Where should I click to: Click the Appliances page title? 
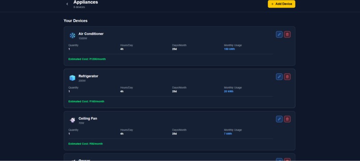pos(86,2)
